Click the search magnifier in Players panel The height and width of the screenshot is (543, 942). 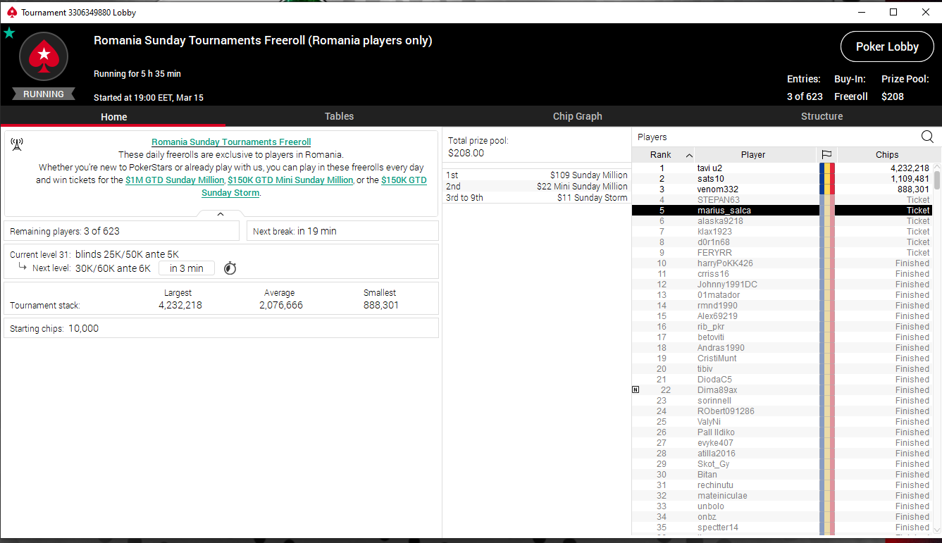(x=927, y=137)
